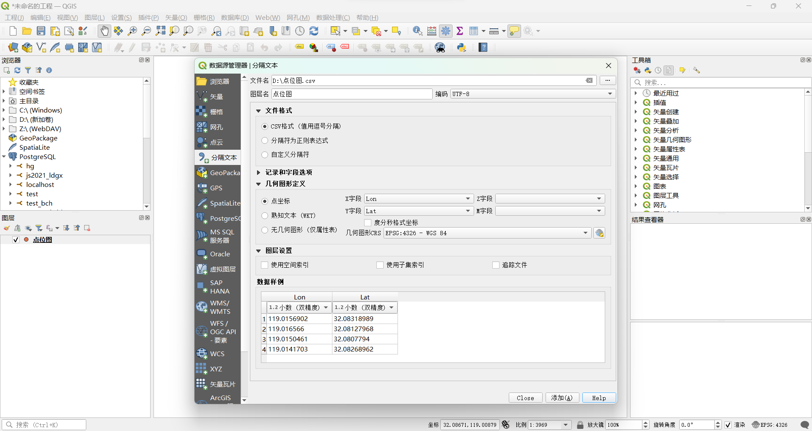Viewport: 812px width, 431px height.
Task: Click the Refresh map canvas icon
Action: (x=314, y=31)
